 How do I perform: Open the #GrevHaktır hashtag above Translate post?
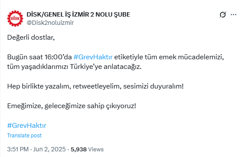27,126
